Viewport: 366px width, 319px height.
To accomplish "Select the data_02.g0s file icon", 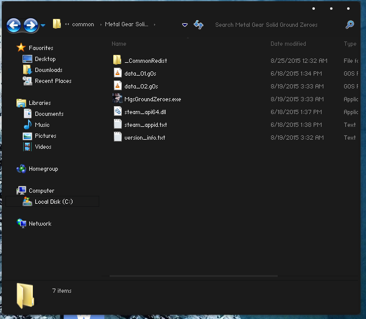I will tap(118, 85).
